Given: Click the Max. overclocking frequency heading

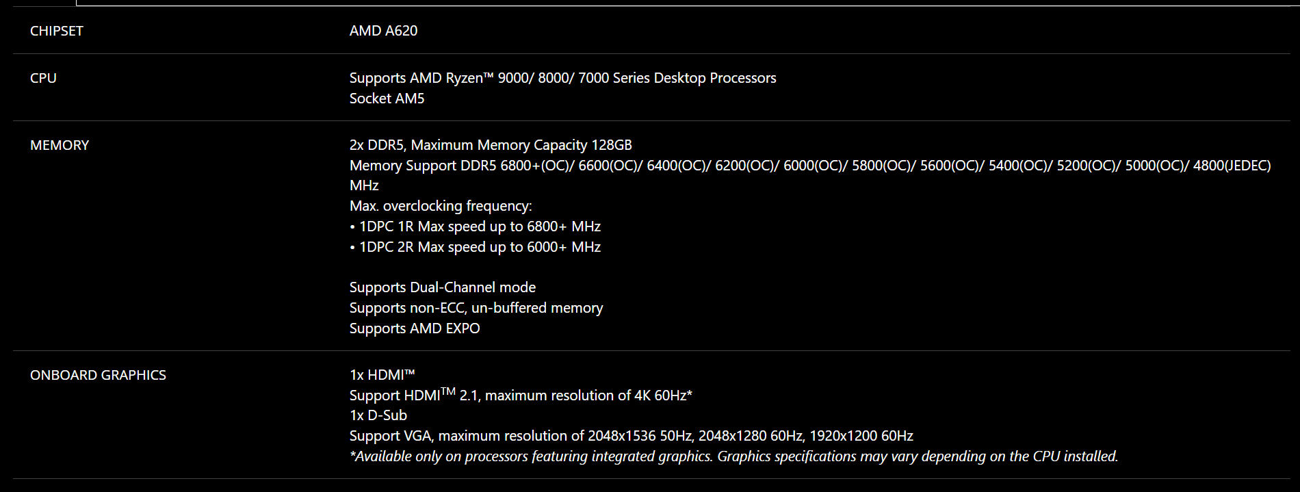Looking at the screenshot, I should pyautogui.click(x=441, y=206).
